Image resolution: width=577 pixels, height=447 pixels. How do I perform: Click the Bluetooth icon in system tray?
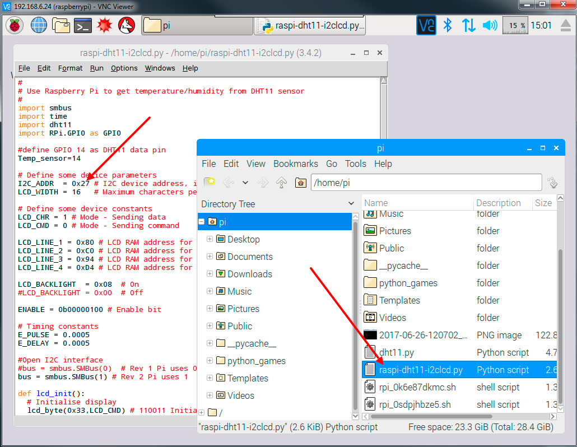point(447,25)
